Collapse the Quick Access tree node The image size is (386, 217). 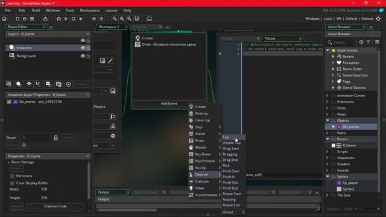pyautogui.click(x=327, y=50)
